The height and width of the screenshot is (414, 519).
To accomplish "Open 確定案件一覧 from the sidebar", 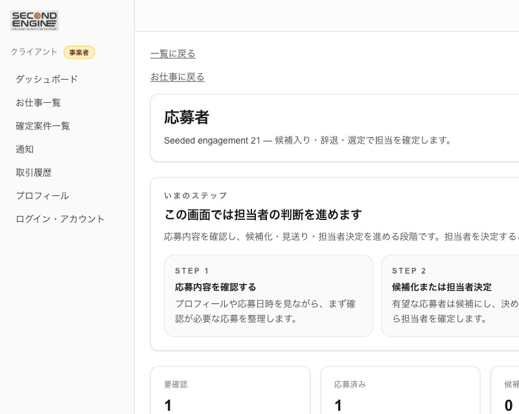I will pos(43,126).
